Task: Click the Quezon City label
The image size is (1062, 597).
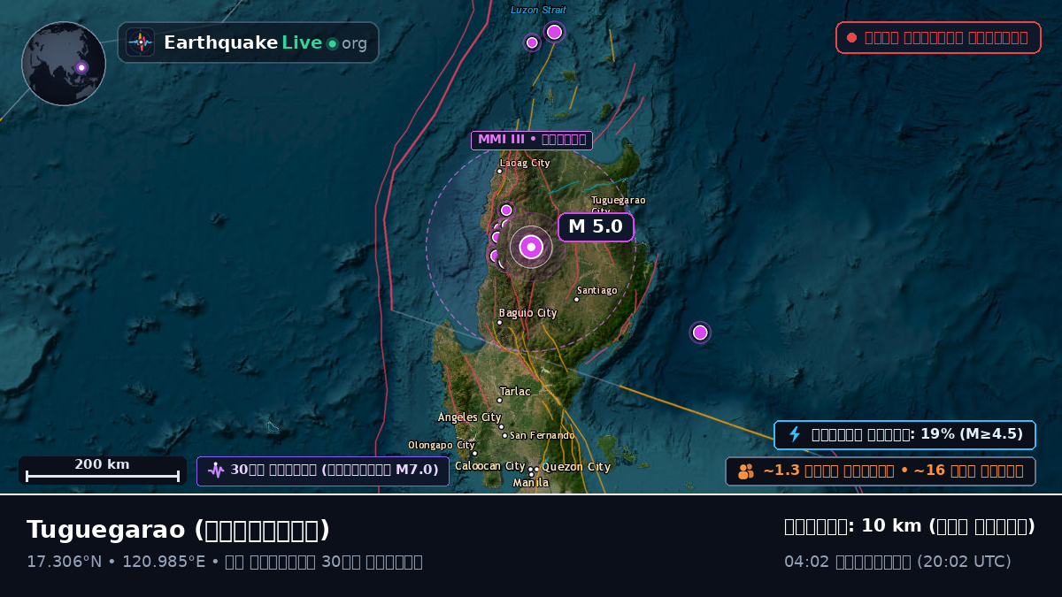Action: coord(576,467)
